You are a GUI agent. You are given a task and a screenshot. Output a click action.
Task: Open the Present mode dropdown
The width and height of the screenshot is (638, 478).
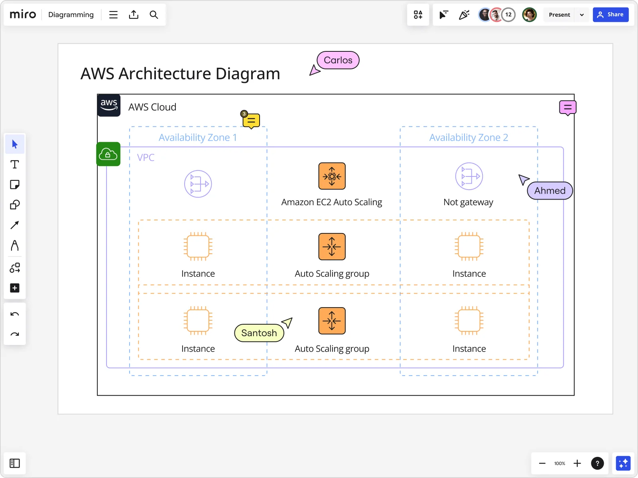click(582, 15)
